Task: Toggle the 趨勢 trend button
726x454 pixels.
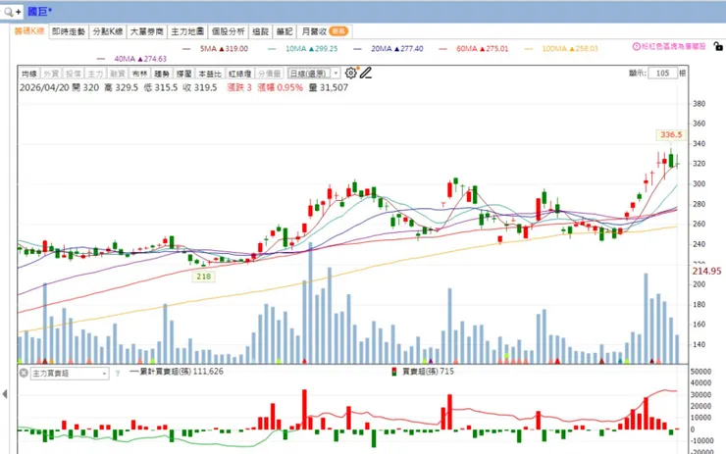Action: [162, 74]
